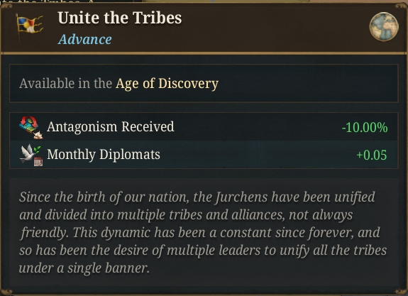Click the small calendar badge on dove icon
This screenshot has width=408, height=296.
tap(38, 162)
